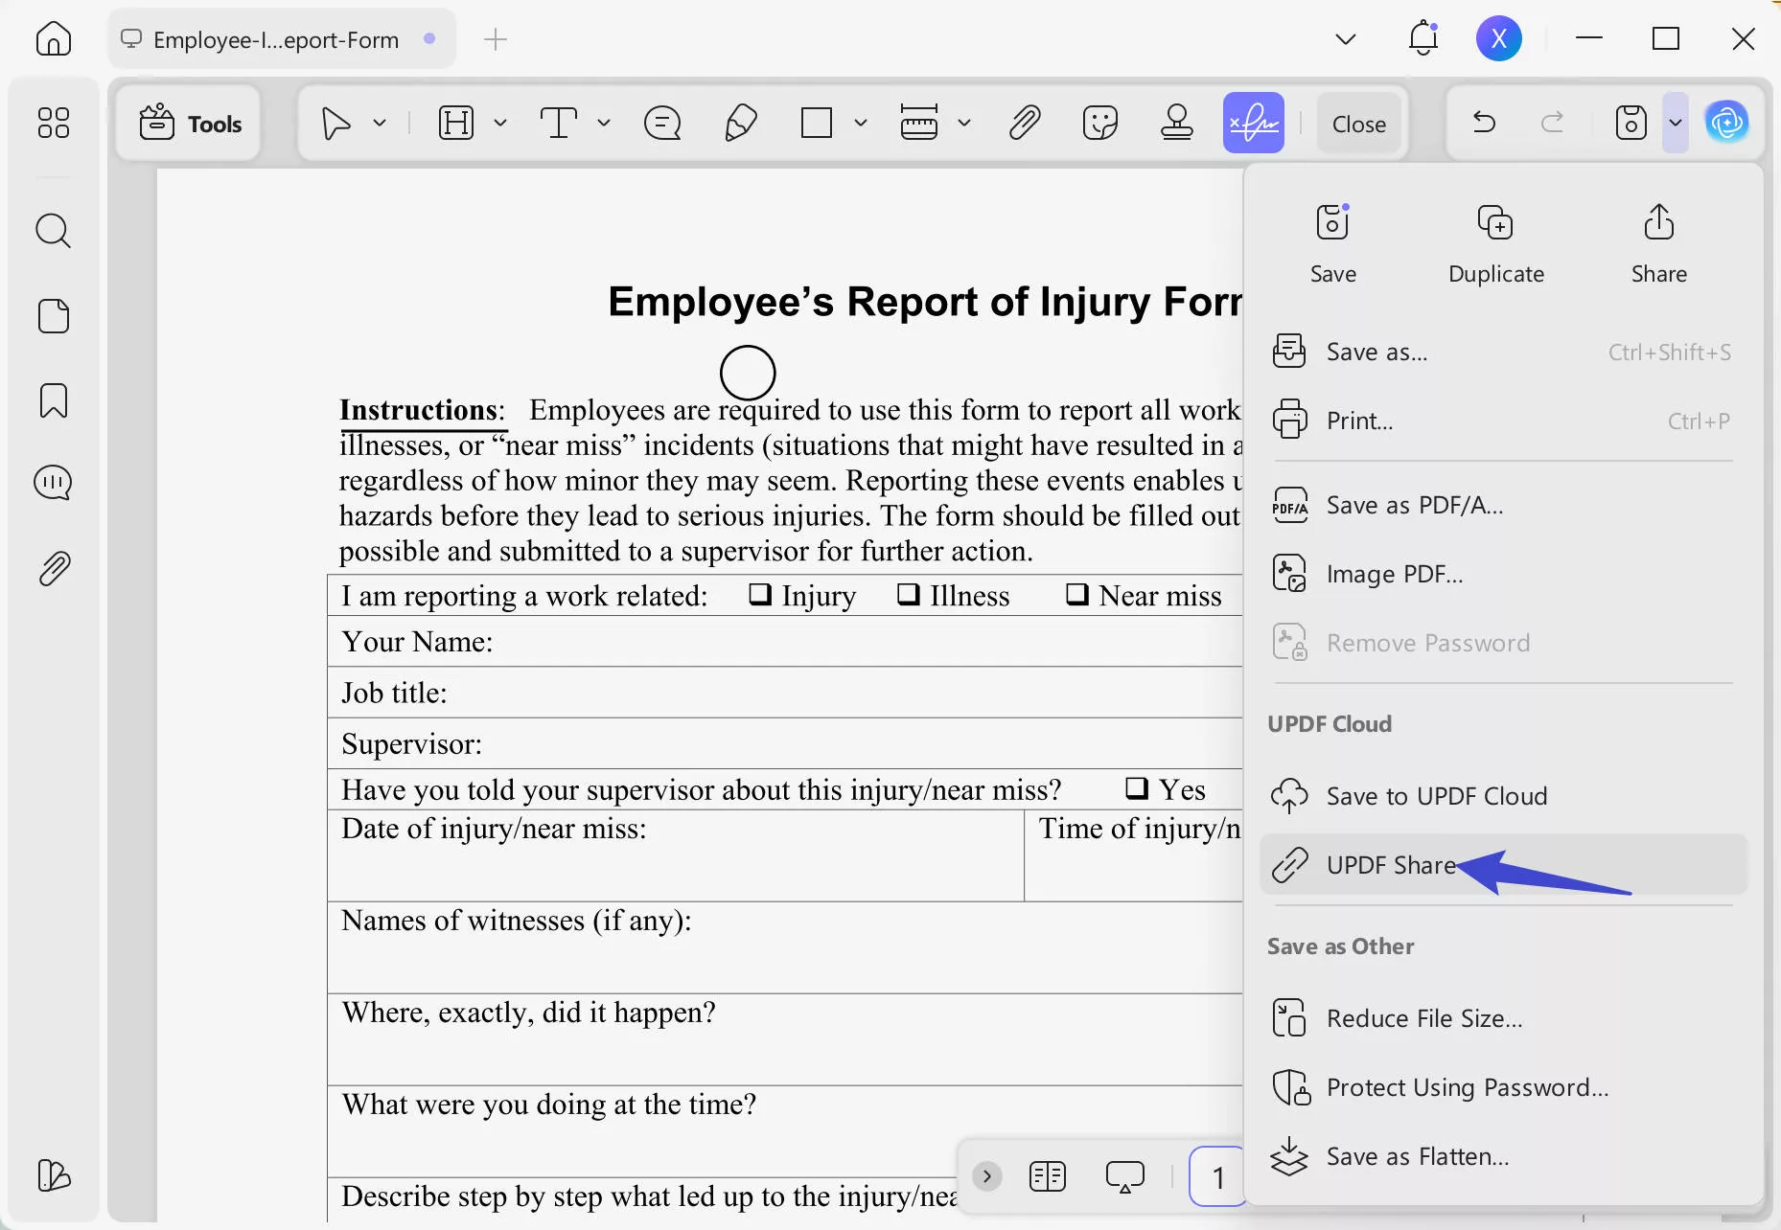Click the attachment paperclip tool

(1024, 123)
